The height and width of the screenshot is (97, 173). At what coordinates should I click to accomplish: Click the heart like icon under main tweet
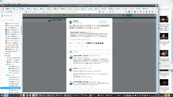click(x=82, y=47)
